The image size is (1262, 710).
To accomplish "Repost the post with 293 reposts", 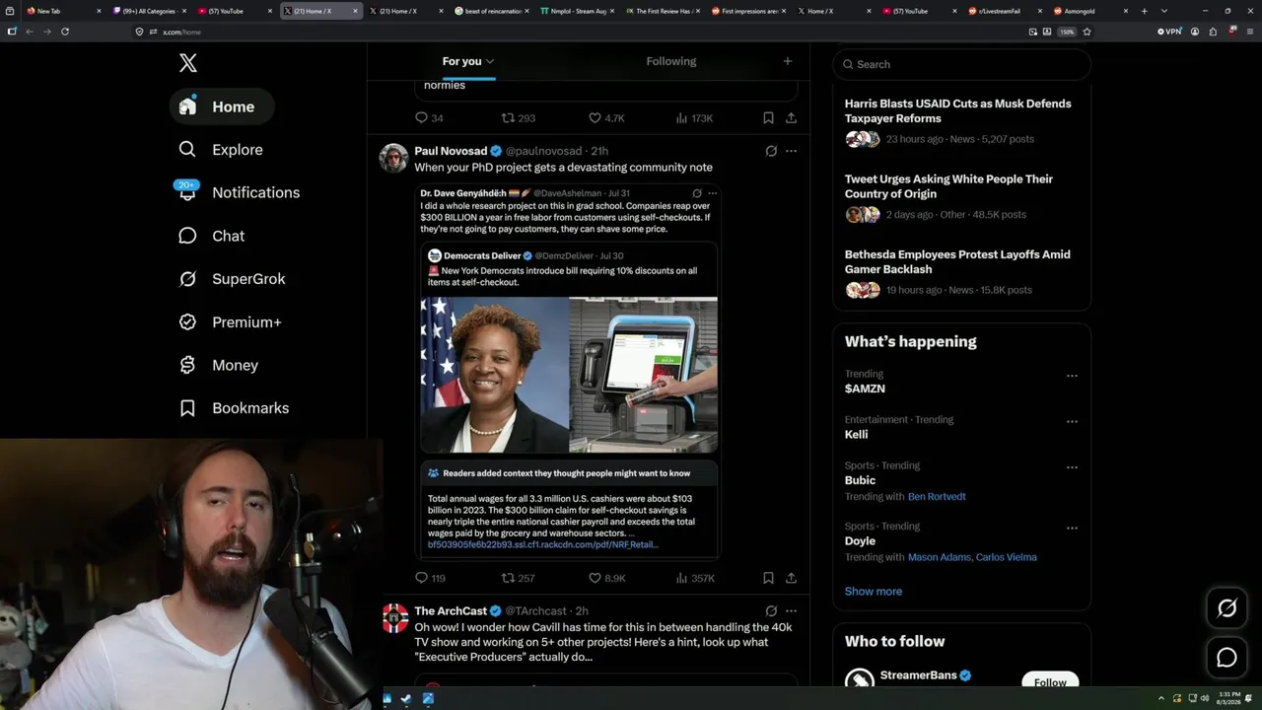I will tap(518, 117).
